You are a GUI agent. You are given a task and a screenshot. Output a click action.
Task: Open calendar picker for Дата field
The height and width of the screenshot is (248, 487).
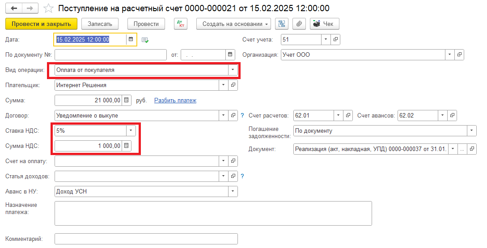pyautogui.click(x=131, y=39)
